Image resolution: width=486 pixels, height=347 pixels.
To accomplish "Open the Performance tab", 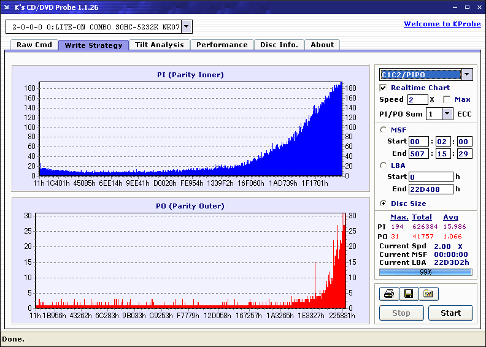I will [x=222, y=45].
